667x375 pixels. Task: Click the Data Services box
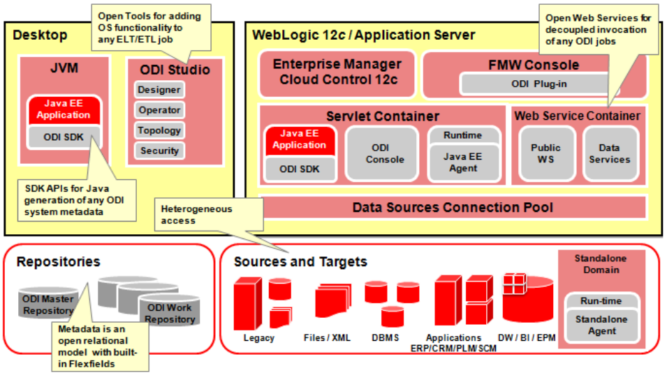click(x=610, y=153)
